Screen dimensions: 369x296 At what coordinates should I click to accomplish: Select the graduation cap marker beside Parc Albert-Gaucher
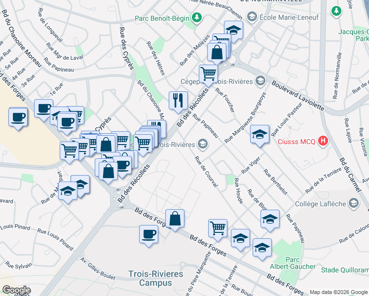coord(262,249)
